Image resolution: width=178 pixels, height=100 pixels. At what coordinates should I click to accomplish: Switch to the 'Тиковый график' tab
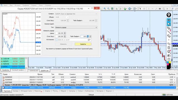(18, 70)
